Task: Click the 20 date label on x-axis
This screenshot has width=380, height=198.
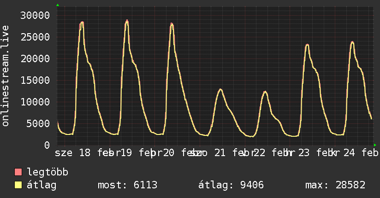Action: (168, 153)
